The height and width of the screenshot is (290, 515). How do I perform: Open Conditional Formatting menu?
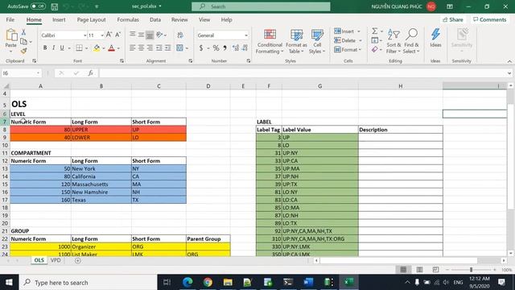point(270,41)
